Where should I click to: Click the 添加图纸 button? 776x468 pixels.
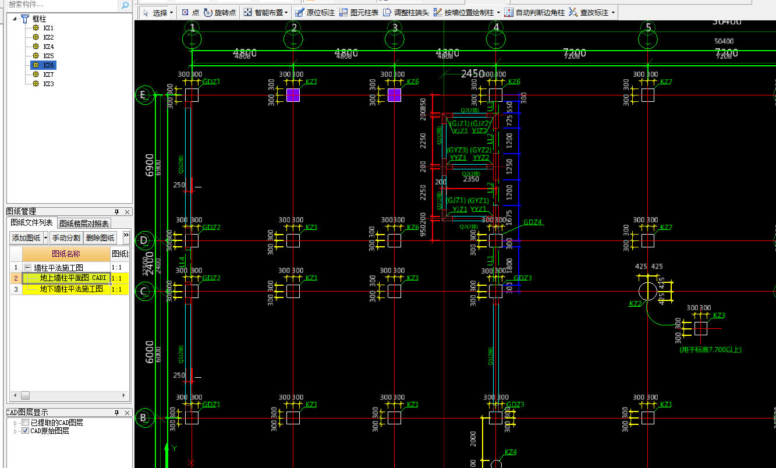(26, 237)
